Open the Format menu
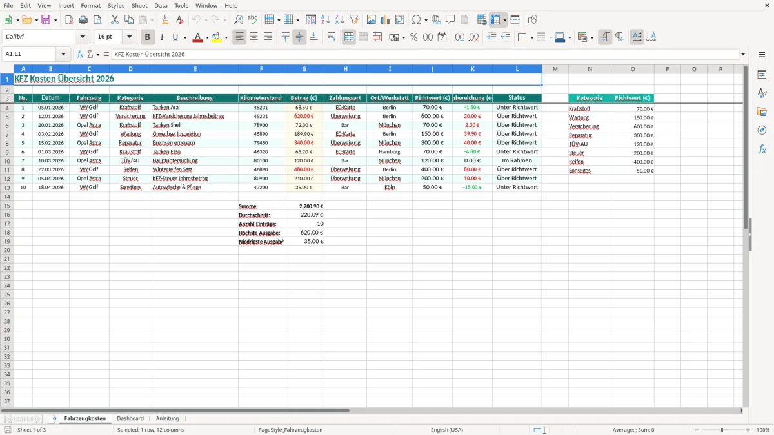 pyautogui.click(x=91, y=5)
